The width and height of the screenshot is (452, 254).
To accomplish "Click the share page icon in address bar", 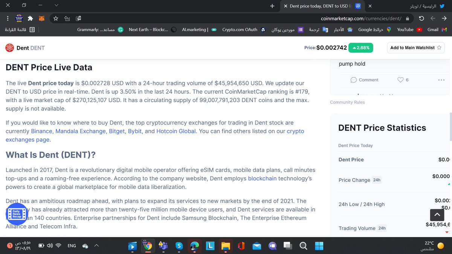I will tap(67, 18).
